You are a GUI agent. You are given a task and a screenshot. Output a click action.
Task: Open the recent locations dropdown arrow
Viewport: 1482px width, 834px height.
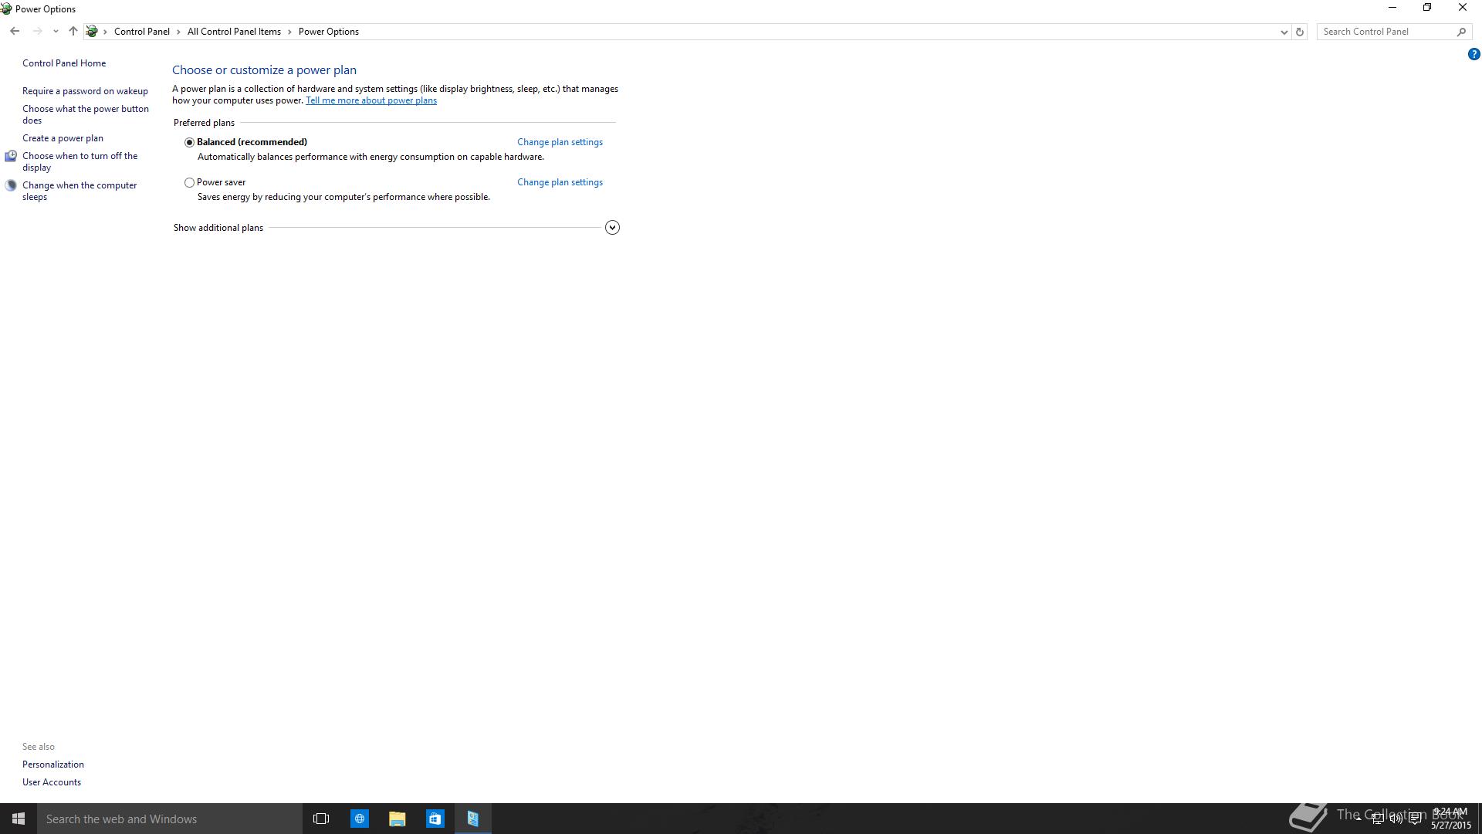tap(56, 32)
